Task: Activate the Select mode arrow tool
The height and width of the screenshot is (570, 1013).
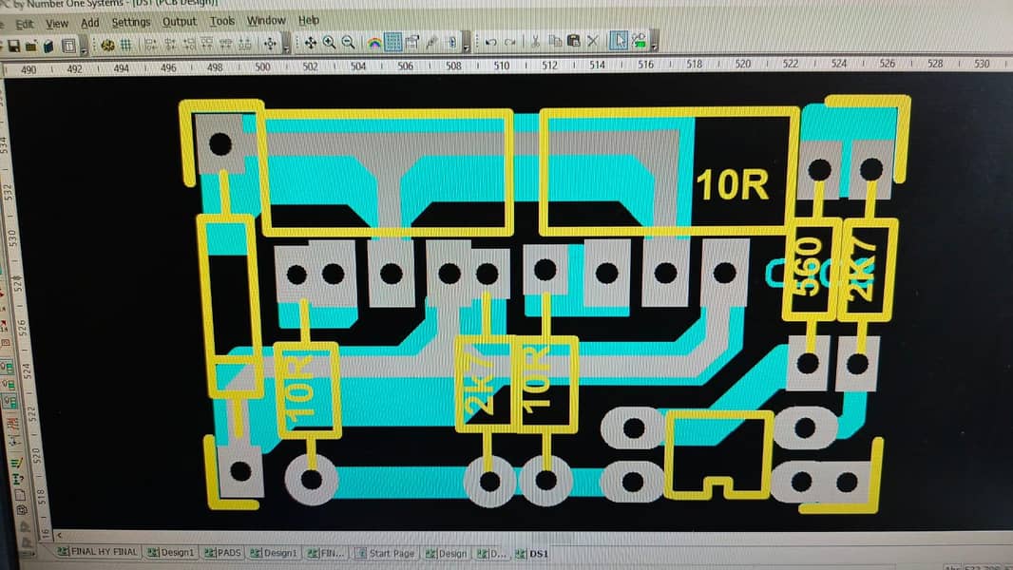Action: 619,41
